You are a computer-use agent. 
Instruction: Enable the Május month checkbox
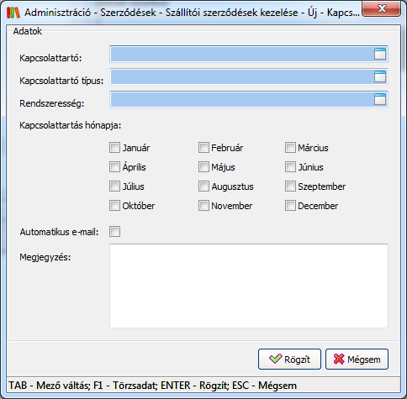tap(203, 167)
